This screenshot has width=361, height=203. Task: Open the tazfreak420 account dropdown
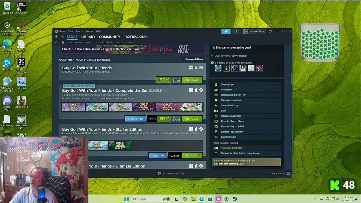(254, 31)
